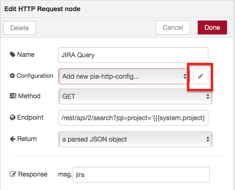
Task: Click the Method dropdown stepper arrows
Action: [208, 96]
